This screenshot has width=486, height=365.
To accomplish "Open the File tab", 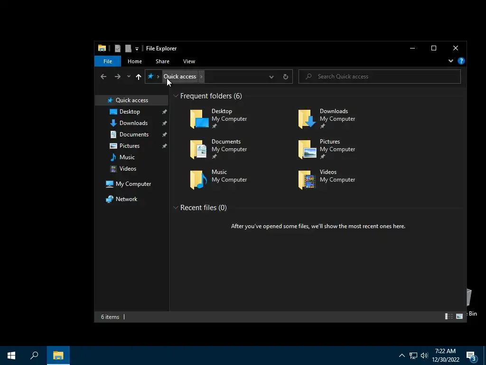I will click(x=108, y=61).
